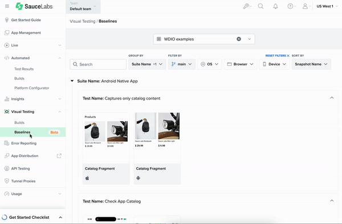
Task: Expand the Insights sidebar section
Action: tap(60, 99)
